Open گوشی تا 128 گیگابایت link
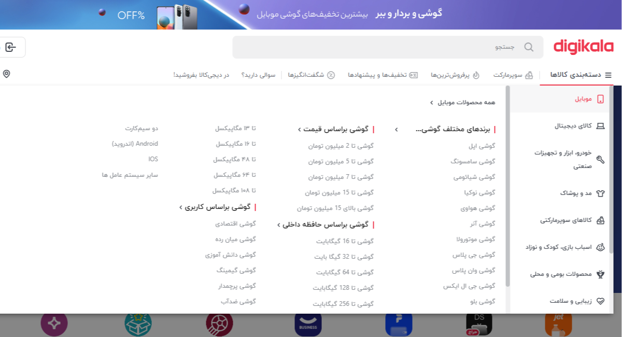Image resolution: width=622 pixels, height=337 pixels. coord(343,288)
